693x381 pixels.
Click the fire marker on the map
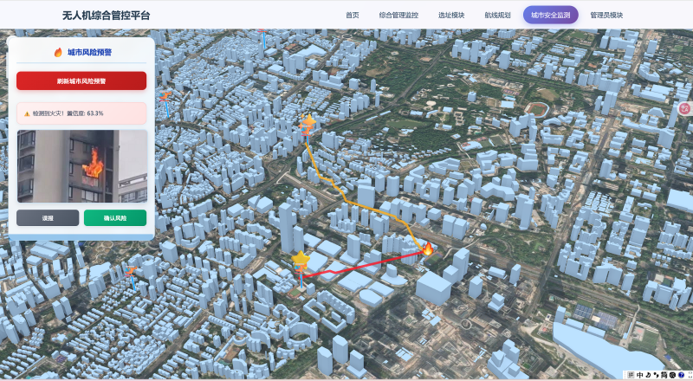pos(428,249)
